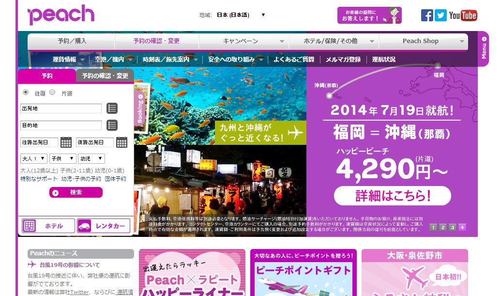Select the 往復 round trip radio button
This screenshot has height=296, width=501.
point(26,93)
